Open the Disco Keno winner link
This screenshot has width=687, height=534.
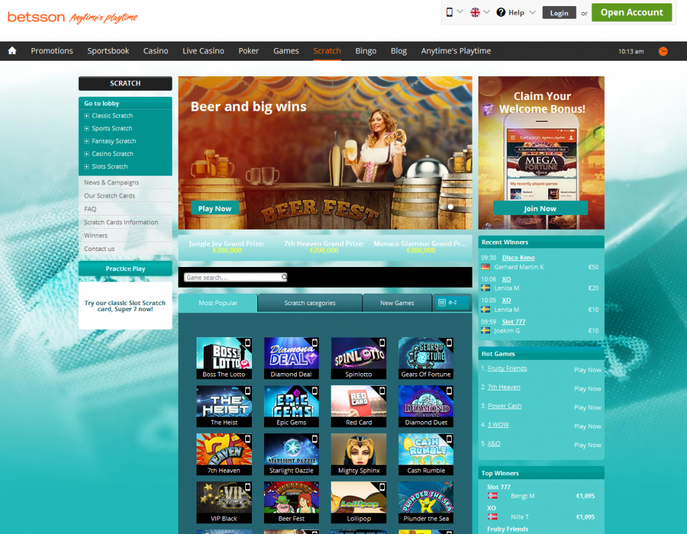(x=519, y=258)
